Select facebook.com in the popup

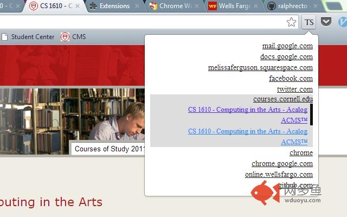(x=291, y=78)
